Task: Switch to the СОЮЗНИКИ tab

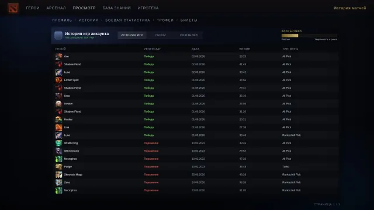Action: coord(189,35)
